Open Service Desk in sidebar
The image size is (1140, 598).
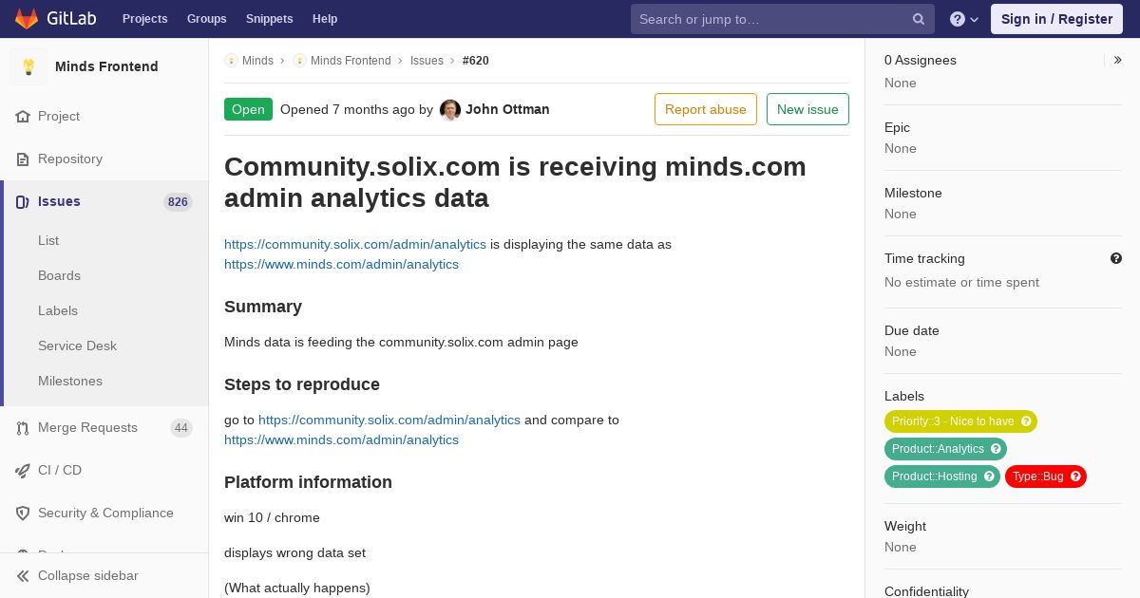click(77, 346)
